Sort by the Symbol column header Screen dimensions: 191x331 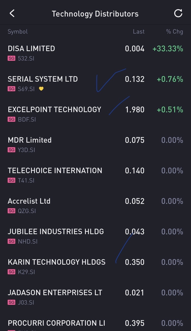coord(18,32)
